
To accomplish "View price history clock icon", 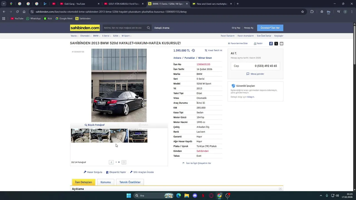I will click(193, 51).
